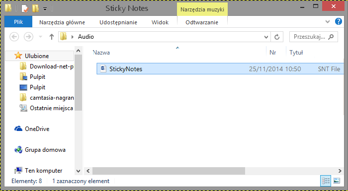
Task: Click the horizontal scrollbar right arrow
Action: pos(340,171)
